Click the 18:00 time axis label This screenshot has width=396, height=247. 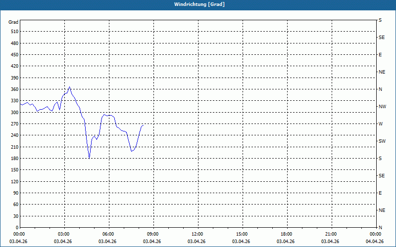click(287, 234)
